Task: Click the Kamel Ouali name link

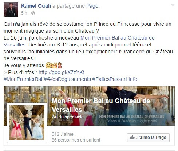Action: point(36,6)
